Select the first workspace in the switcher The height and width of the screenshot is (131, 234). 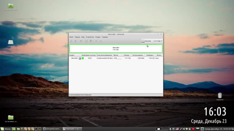click(159, 129)
